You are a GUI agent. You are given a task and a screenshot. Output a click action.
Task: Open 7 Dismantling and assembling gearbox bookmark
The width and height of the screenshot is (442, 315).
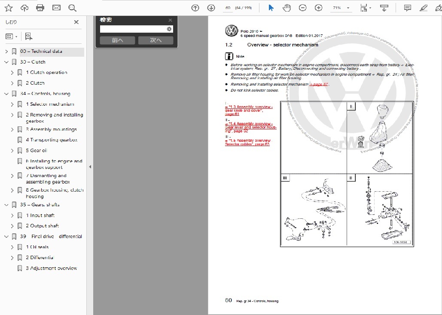[48, 179]
